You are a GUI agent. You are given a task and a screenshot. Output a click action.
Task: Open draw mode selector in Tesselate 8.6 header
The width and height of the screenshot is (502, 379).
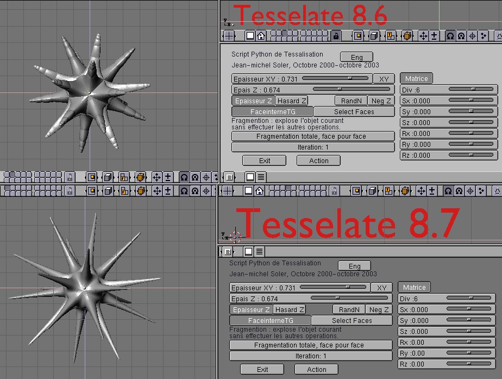[407, 35]
